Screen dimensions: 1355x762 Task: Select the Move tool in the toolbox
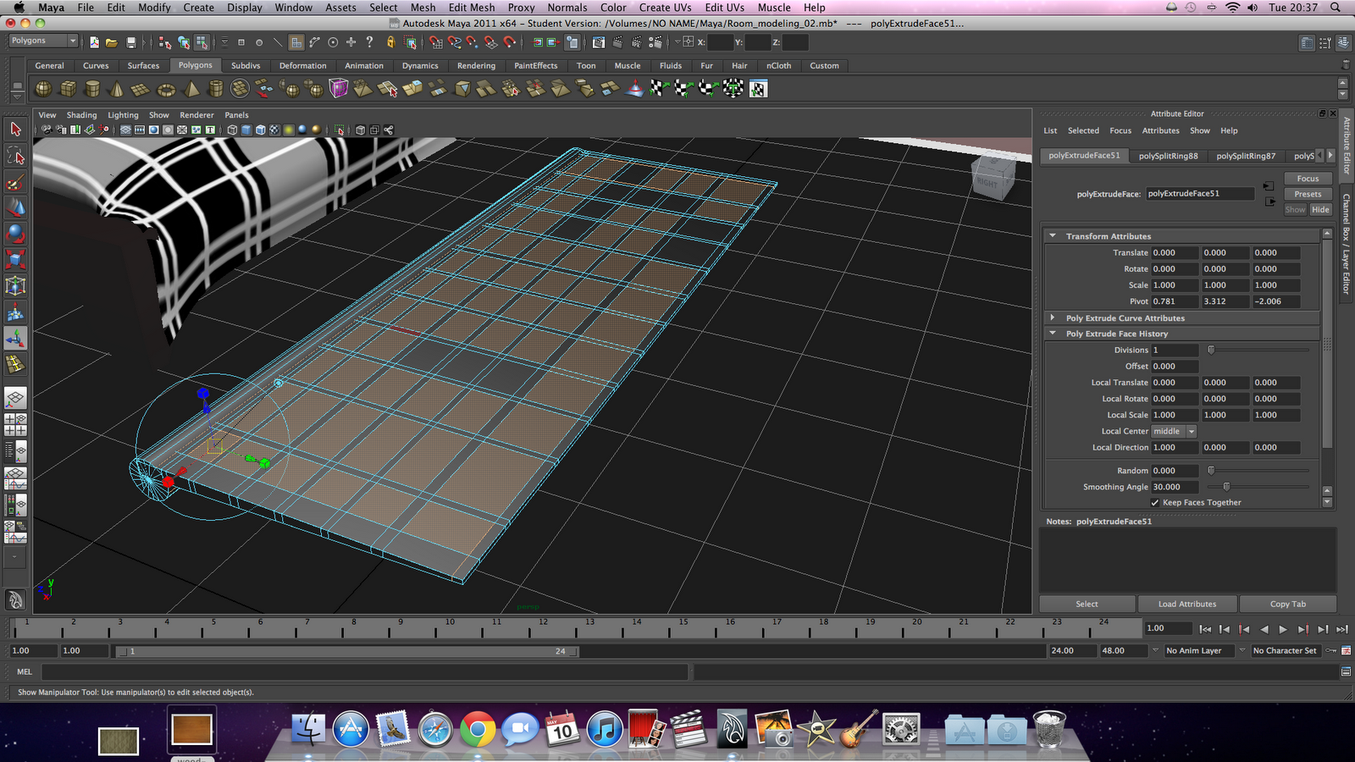pos(15,207)
